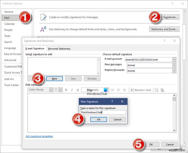Click the Signatures... button
Viewport: 188px width, 153px height.
pyautogui.click(x=170, y=17)
